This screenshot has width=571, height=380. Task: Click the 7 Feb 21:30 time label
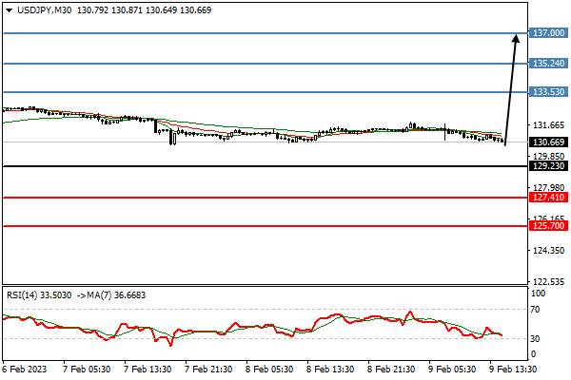(208, 370)
